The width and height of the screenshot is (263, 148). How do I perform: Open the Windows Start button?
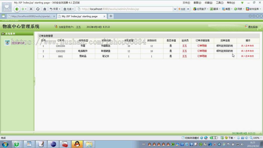(5, 144)
